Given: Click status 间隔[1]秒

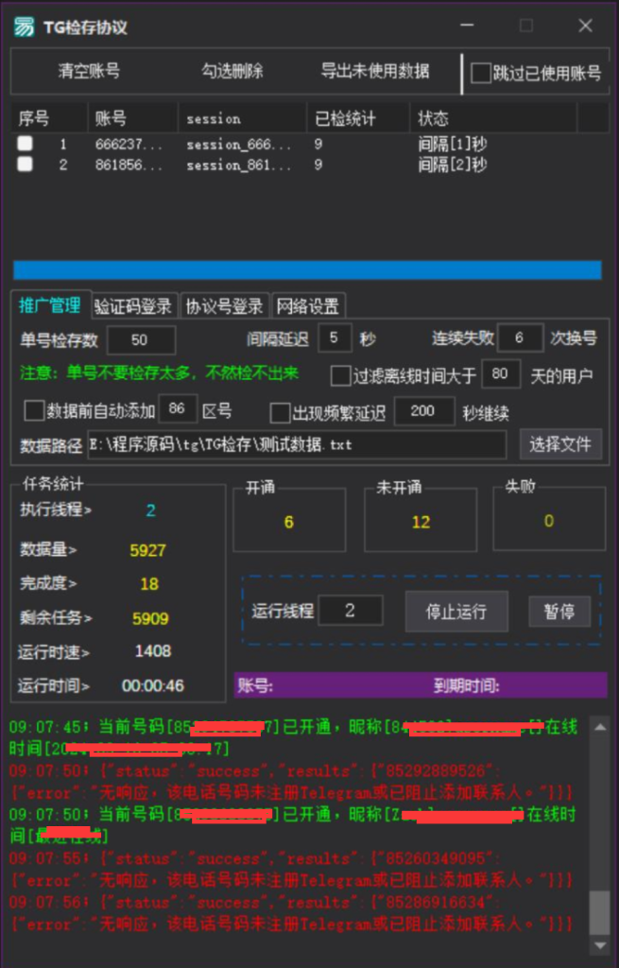Looking at the screenshot, I should [x=452, y=145].
